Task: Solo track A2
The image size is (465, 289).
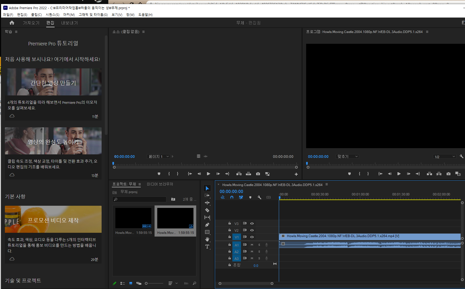Action: (x=259, y=252)
